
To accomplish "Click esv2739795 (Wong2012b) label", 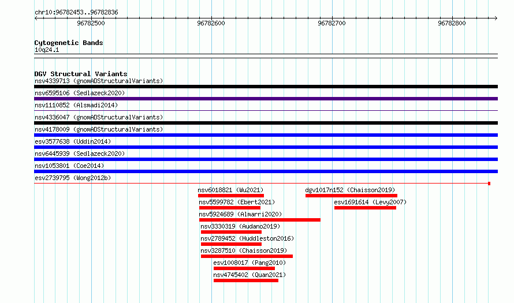I will coord(73,178).
